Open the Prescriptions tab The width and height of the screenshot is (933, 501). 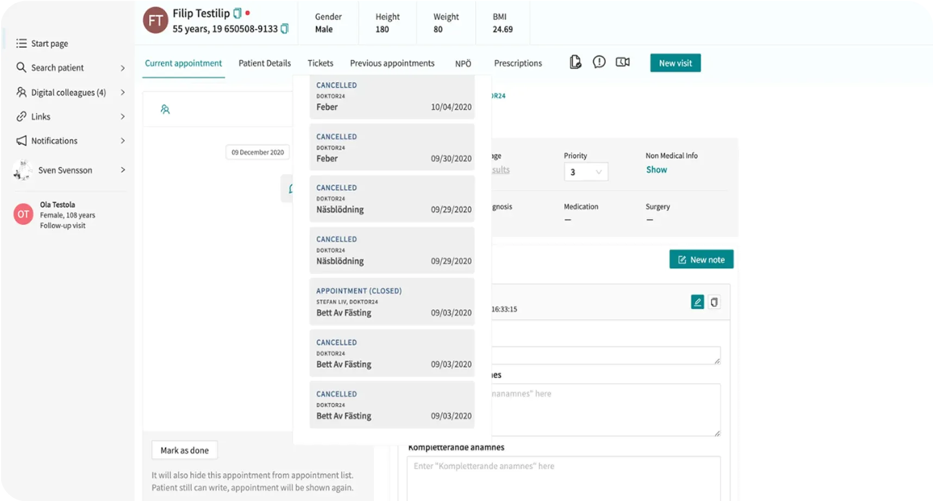tap(517, 63)
